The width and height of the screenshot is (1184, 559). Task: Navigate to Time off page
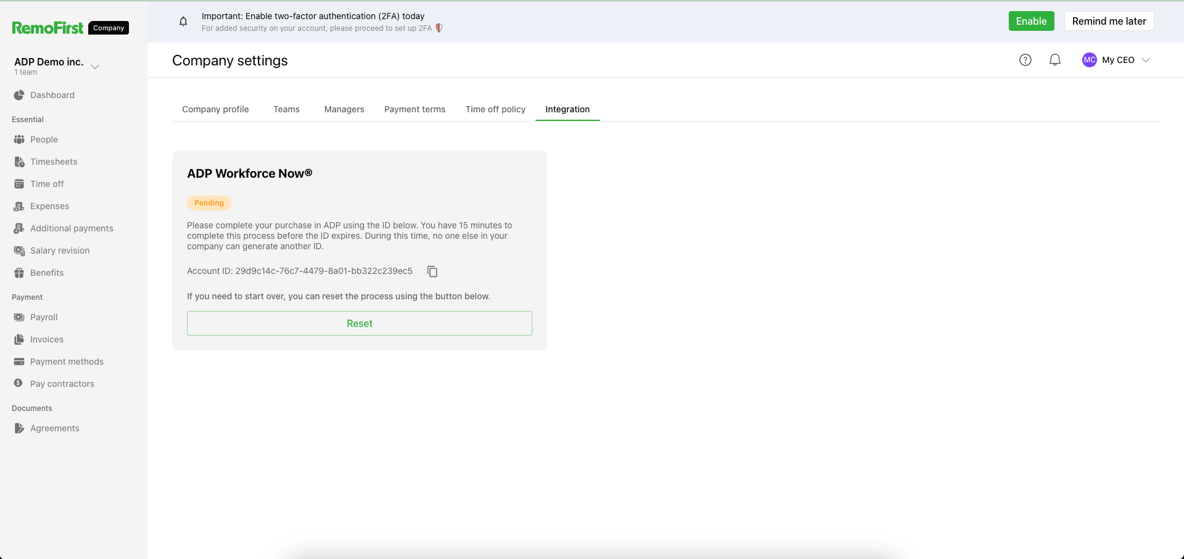click(47, 184)
